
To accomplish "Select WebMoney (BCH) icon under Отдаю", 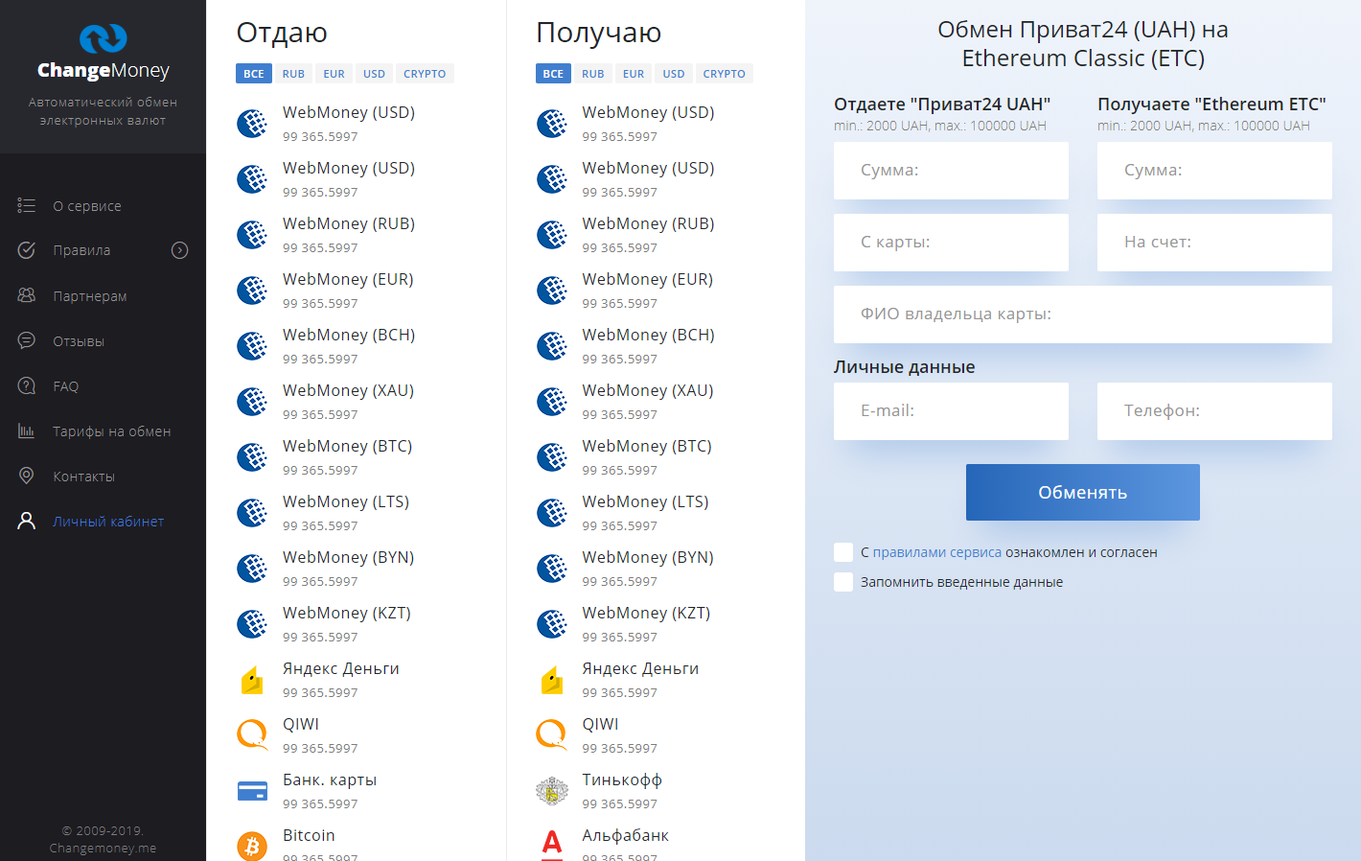I will tap(252, 346).
